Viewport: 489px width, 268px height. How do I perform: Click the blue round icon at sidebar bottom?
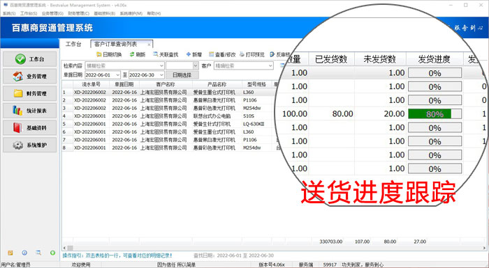tap(24, 253)
